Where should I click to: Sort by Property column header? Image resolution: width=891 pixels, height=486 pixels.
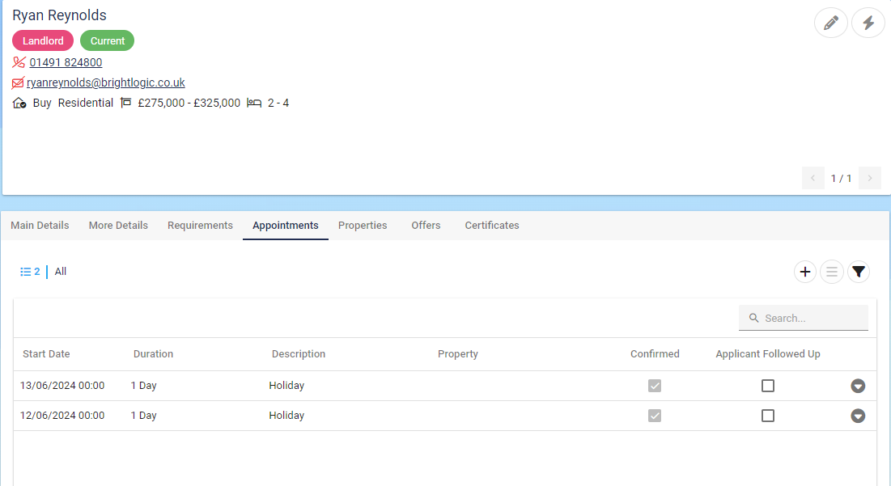457,353
